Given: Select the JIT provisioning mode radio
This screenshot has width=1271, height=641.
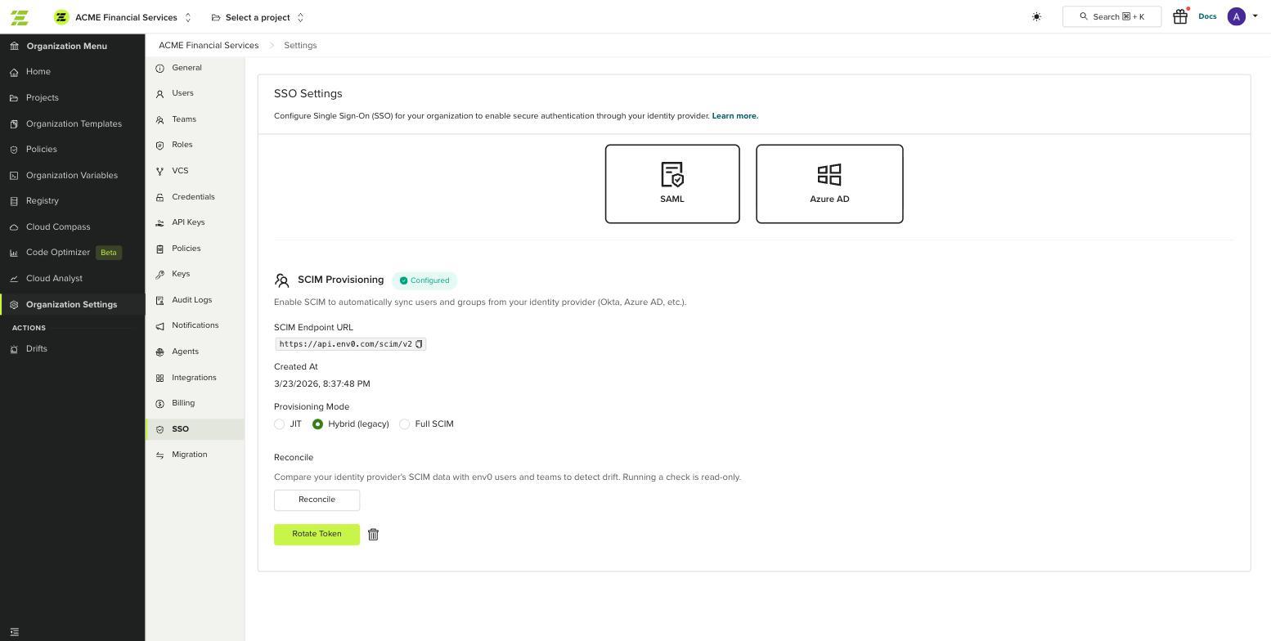Looking at the screenshot, I should pos(280,424).
